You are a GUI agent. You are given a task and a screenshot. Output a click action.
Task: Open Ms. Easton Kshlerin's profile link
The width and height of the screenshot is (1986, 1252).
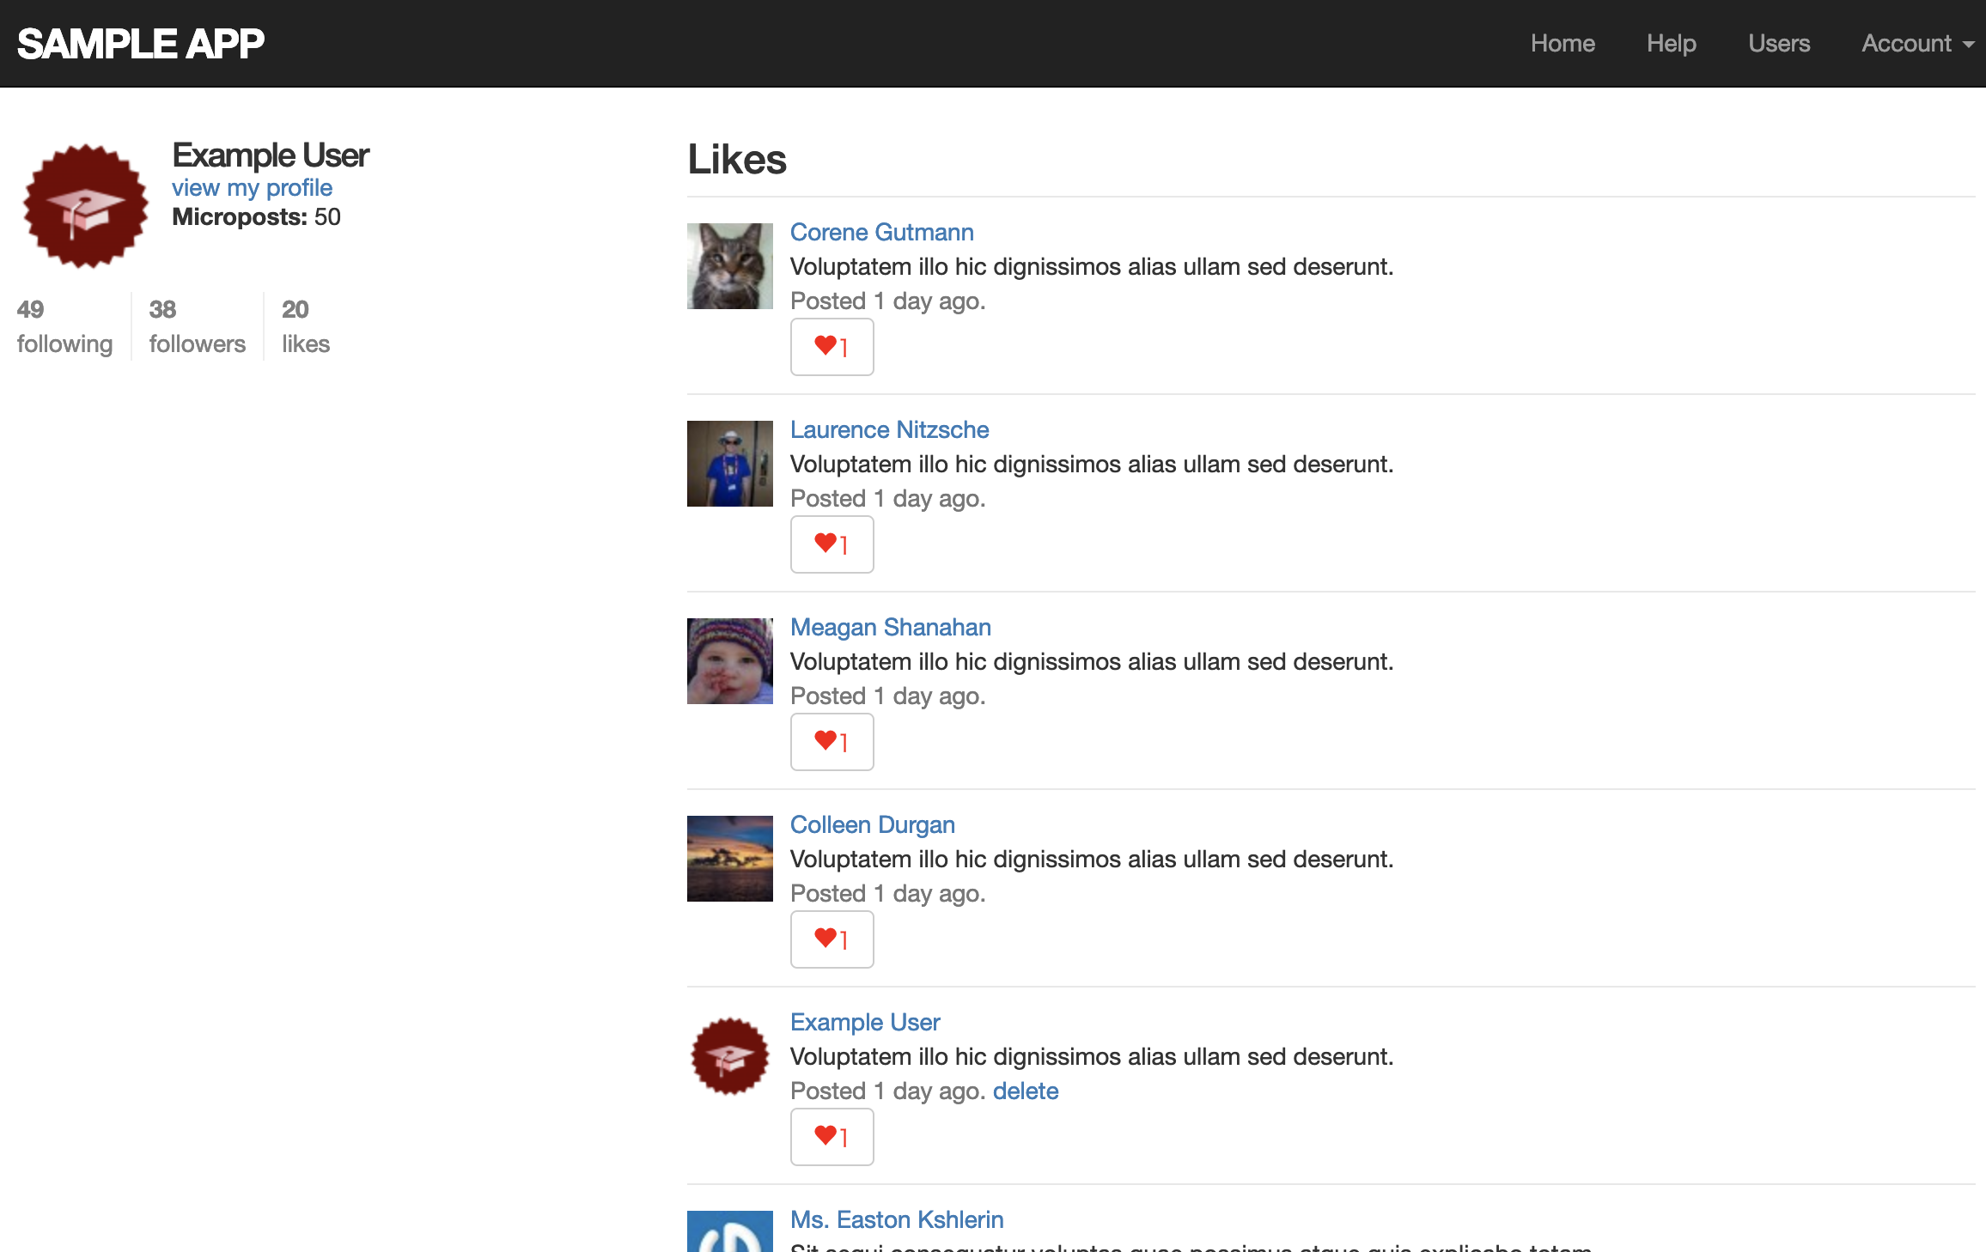pyautogui.click(x=896, y=1219)
